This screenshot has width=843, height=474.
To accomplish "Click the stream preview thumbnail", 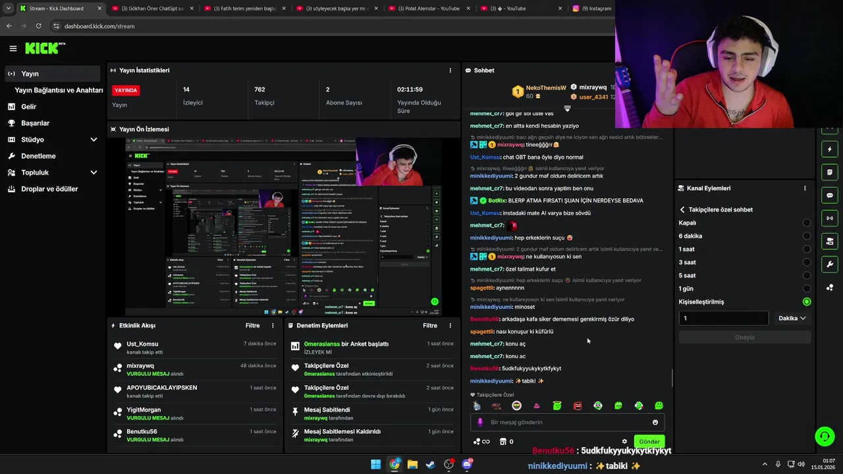I will click(x=283, y=227).
